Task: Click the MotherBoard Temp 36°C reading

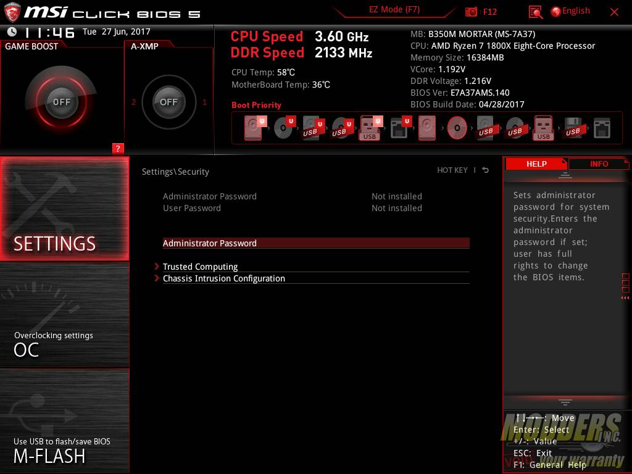Action: tap(281, 85)
